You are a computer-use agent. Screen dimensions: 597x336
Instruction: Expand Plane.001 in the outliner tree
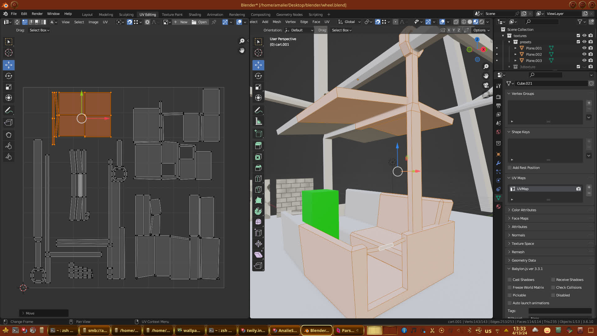pyautogui.click(x=516, y=48)
